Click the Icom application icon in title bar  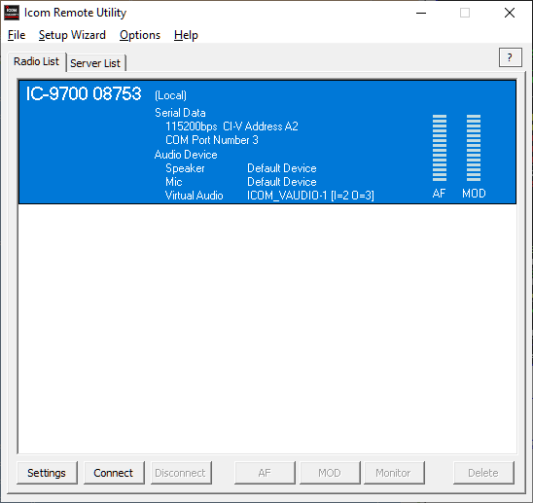click(x=12, y=13)
